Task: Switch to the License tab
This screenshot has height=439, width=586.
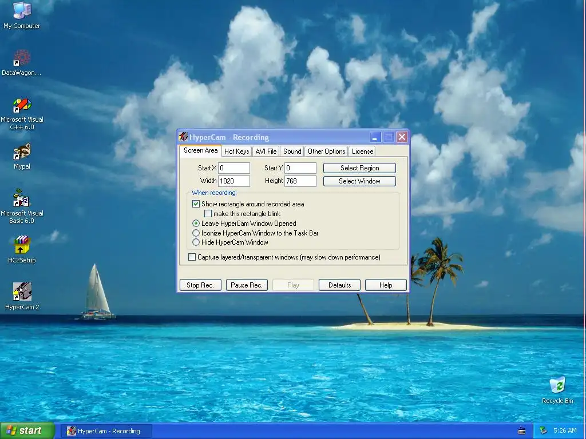Action: [362, 151]
